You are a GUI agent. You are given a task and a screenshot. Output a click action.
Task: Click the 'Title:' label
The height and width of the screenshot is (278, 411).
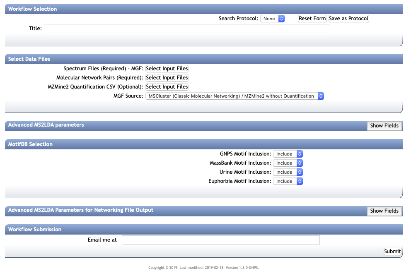(x=35, y=28)
